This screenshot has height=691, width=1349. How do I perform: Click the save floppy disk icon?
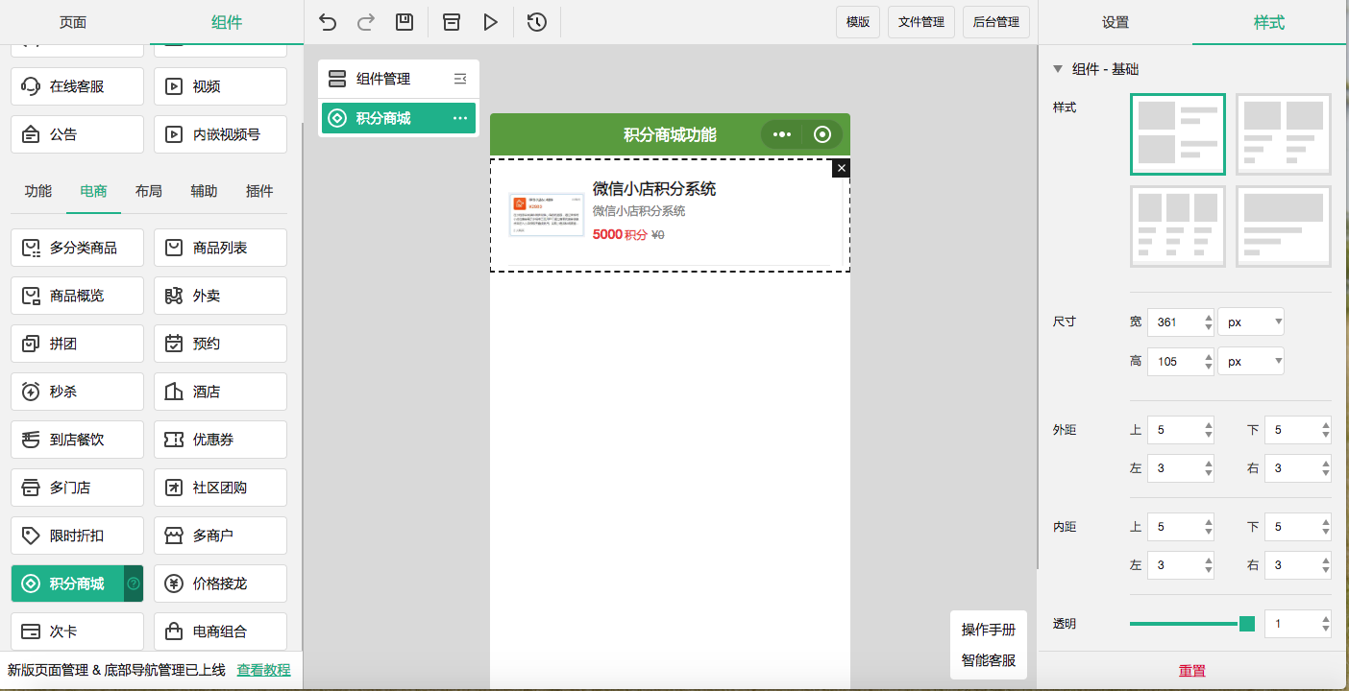pyautogui.click(x=405, y=22)
